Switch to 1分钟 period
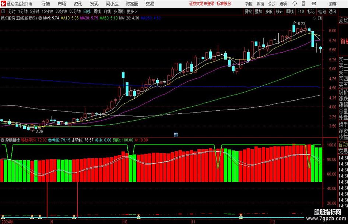The height and width of the screenshot is (224, 348). point(22,11)
